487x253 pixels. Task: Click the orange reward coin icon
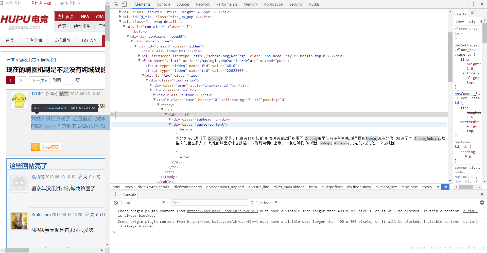pyautogui.click(x=35, y=147)
